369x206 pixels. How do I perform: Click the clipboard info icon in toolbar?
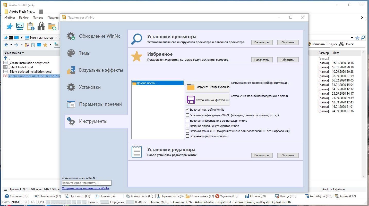tap(30, 26)
